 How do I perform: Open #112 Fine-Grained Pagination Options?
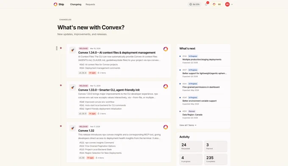point(97,146)
